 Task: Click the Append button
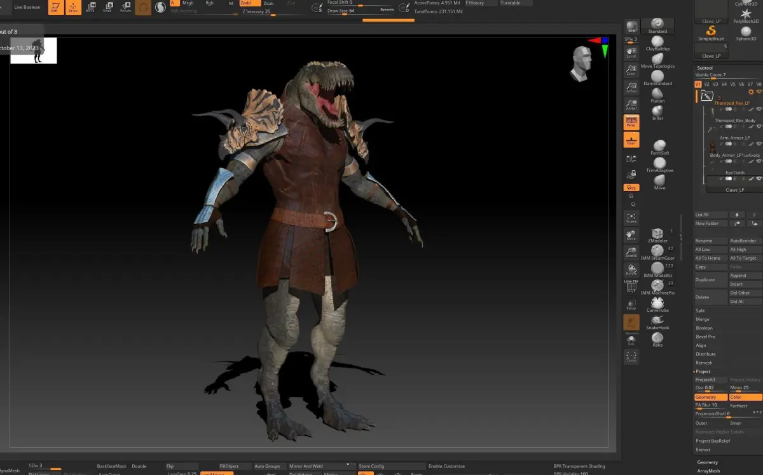coord(745,276)
